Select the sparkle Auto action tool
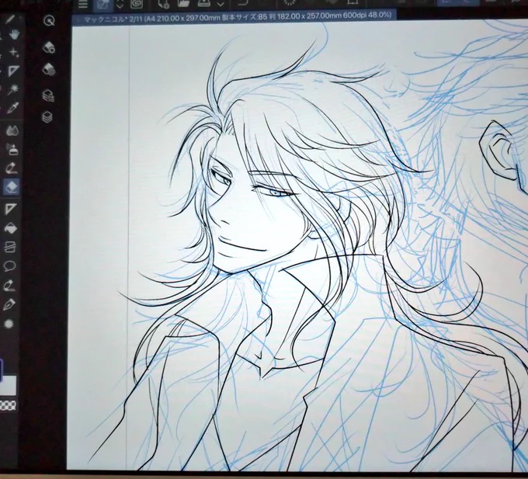The width and height of the screenshot is (528, 479). pos(14,52)
